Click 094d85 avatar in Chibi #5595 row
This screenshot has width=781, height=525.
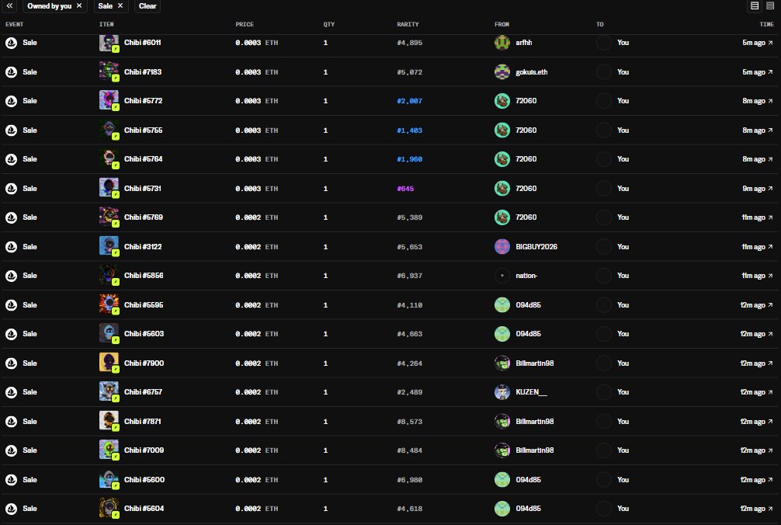pos(502,305)
